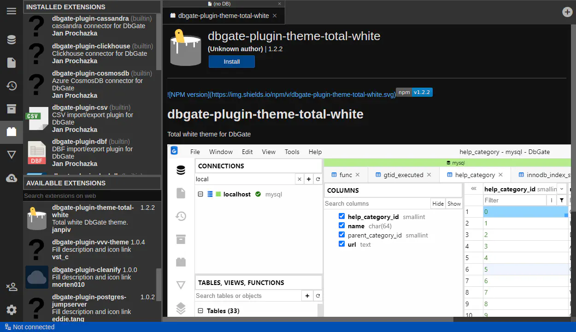Click the cleanify plugin cloud icon
Screen dimensions: 576x332
(37, 277)
